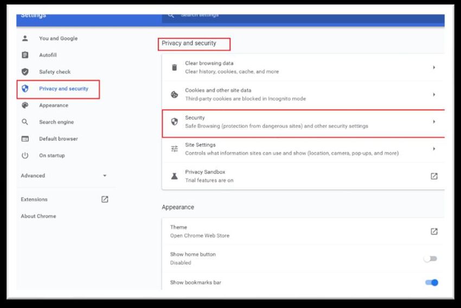Click the Safety check shield icon

(25, 71)
